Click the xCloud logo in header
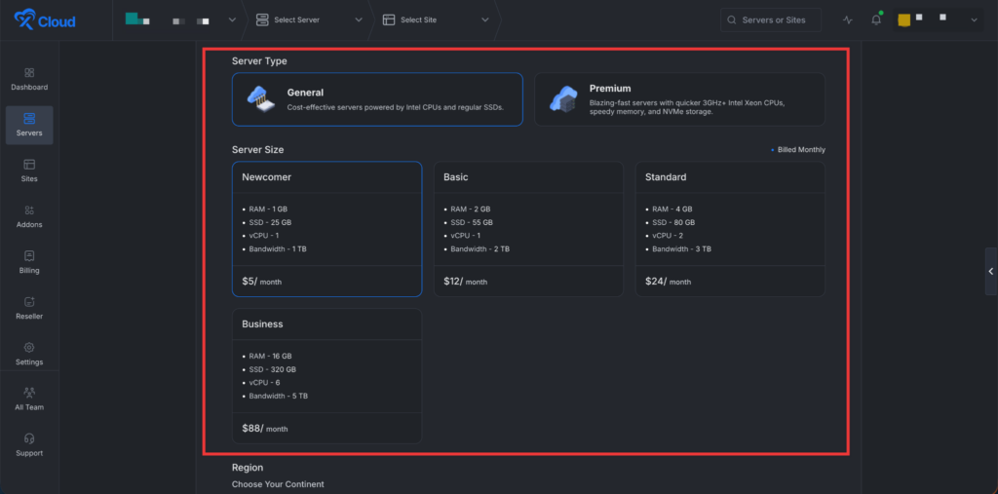Viewport: 998px width, 494px height. (x=44, y=20)
